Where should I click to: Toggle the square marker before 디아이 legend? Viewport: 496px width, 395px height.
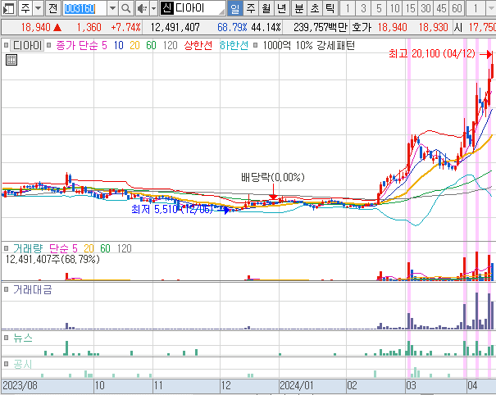6,45
